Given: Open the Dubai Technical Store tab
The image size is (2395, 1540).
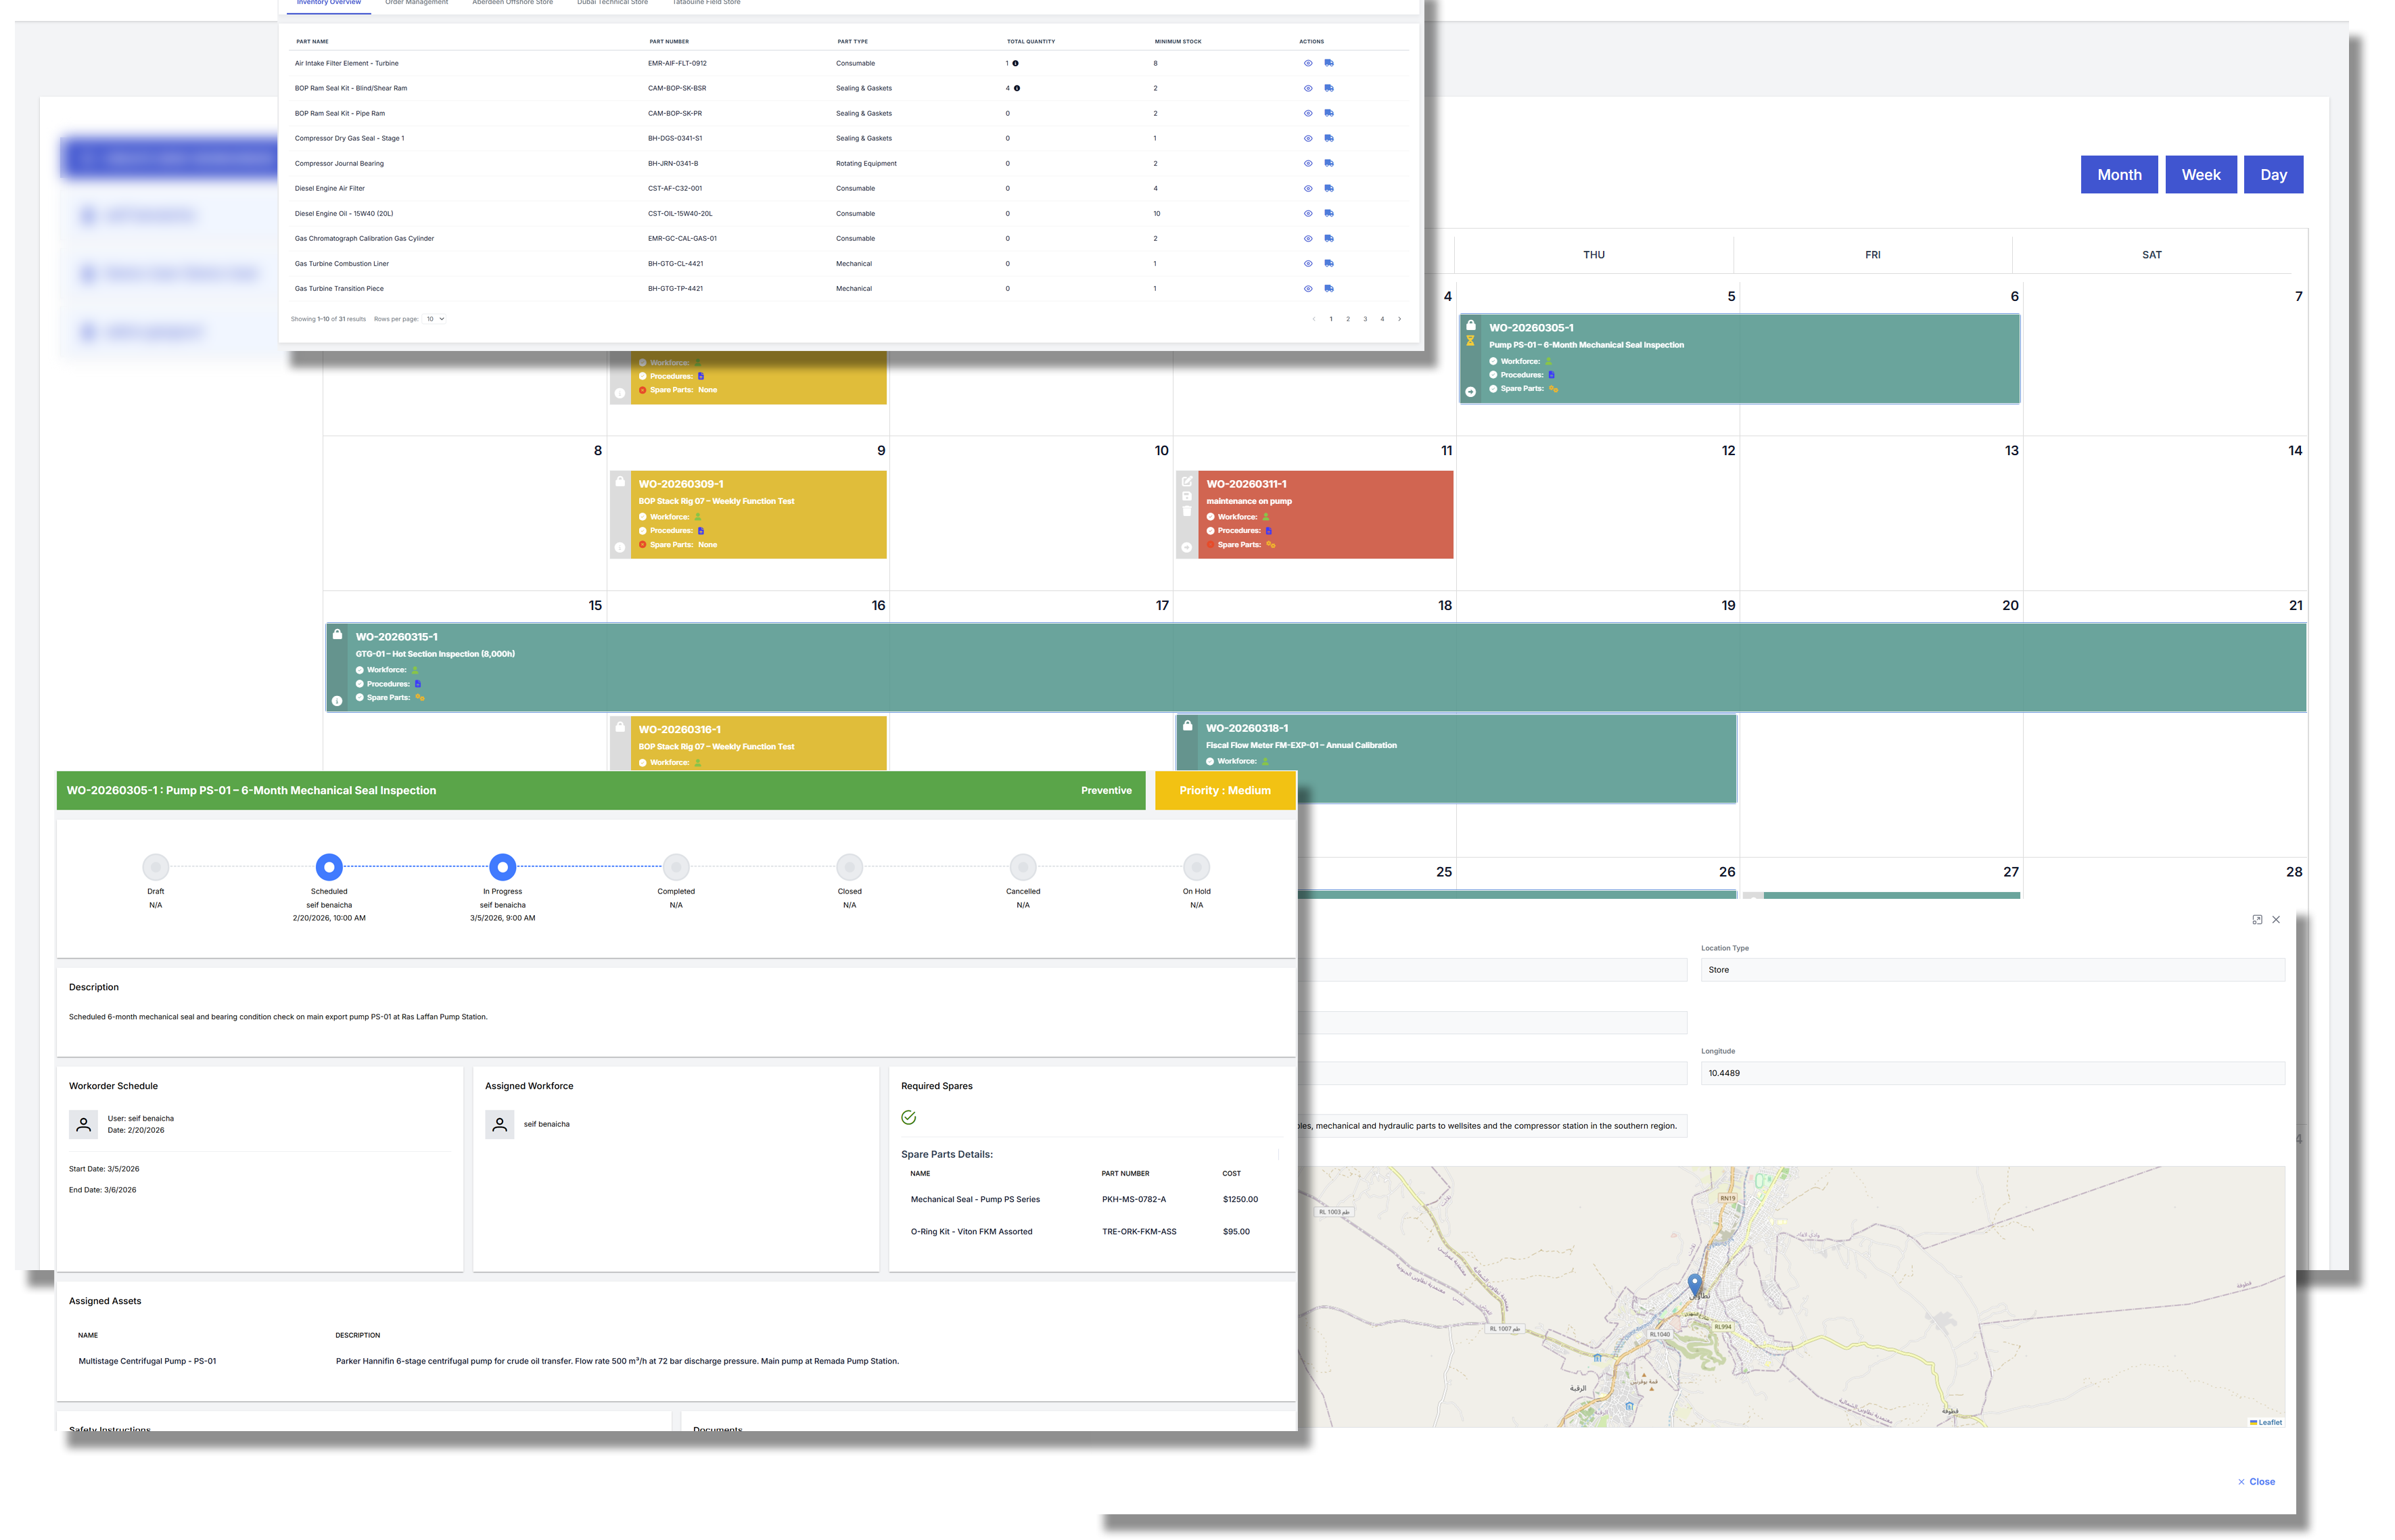Looking at the screenshot, I should pyautogui.click(x=612, y=3).
